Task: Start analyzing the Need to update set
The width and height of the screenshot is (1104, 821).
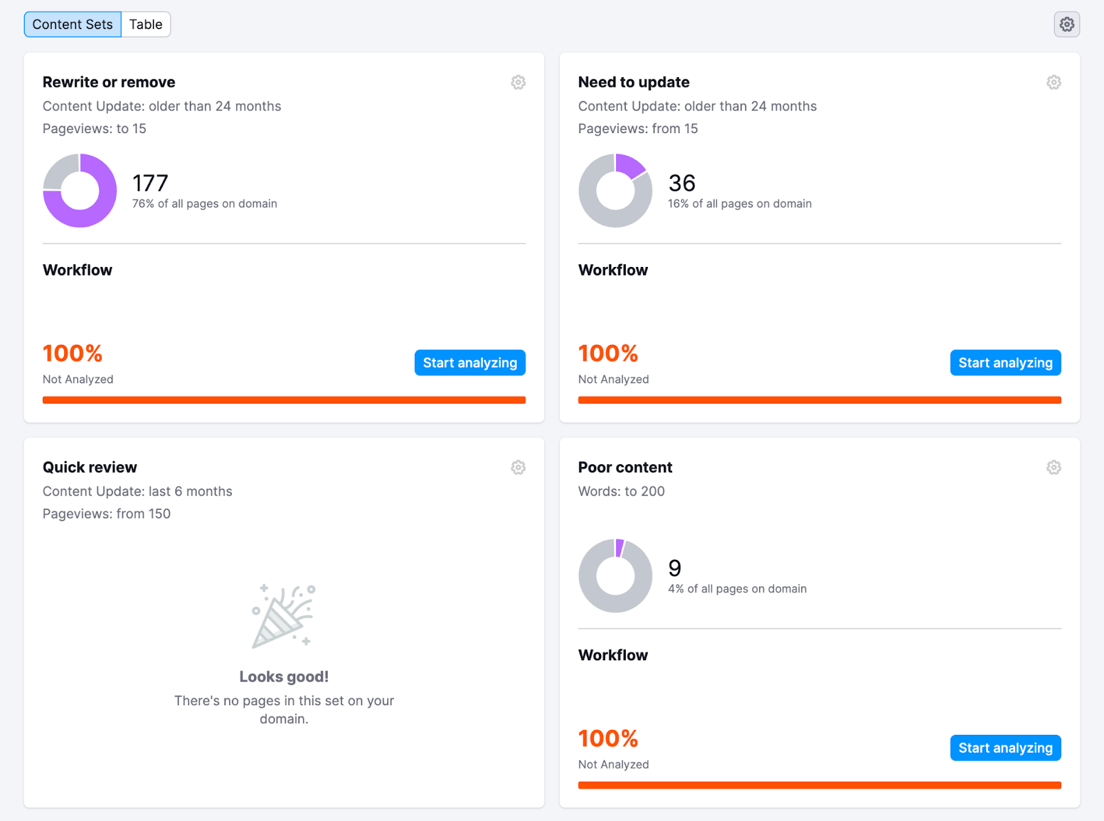Action: (1005, 363)
